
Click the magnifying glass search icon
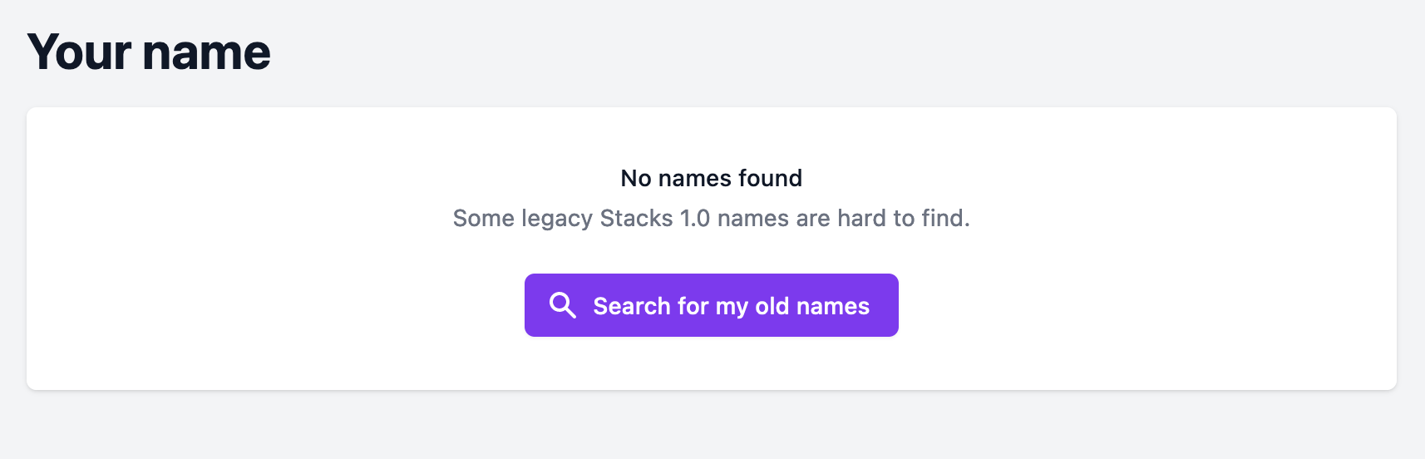[x=563, y=305]
